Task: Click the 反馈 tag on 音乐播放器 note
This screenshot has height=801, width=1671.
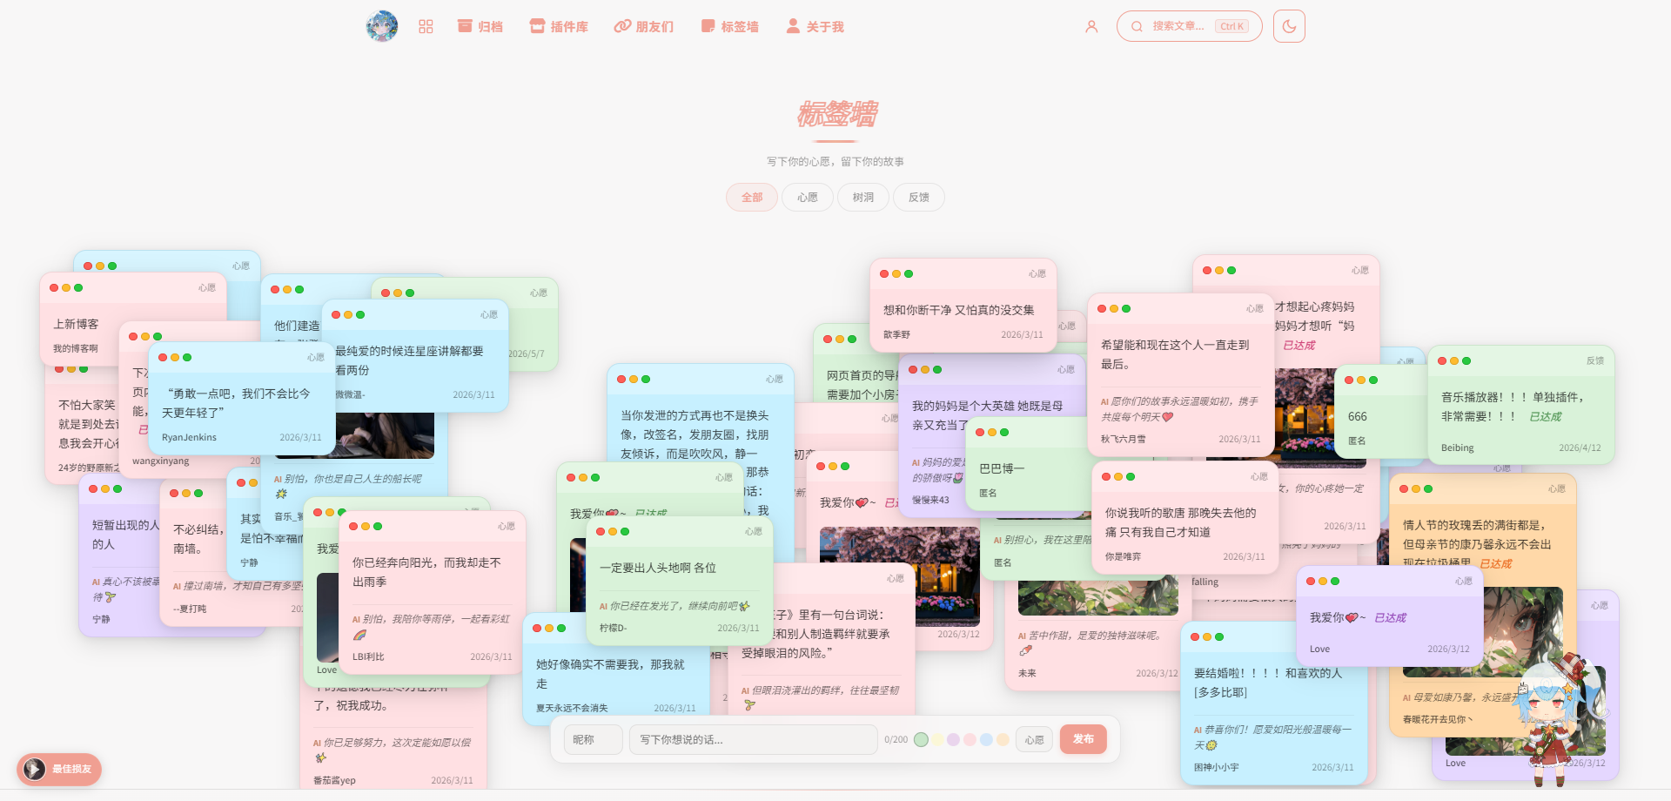Action: pos(1594,360)
